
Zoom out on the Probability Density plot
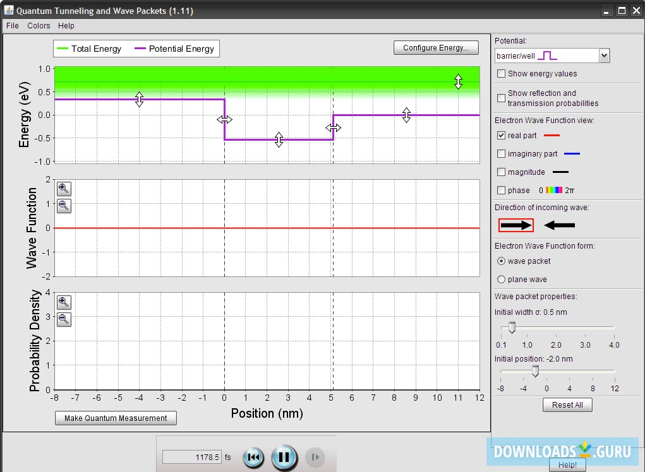tap(64, 319)
